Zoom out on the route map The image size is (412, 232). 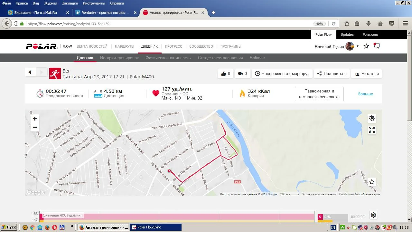click(35, 127)
